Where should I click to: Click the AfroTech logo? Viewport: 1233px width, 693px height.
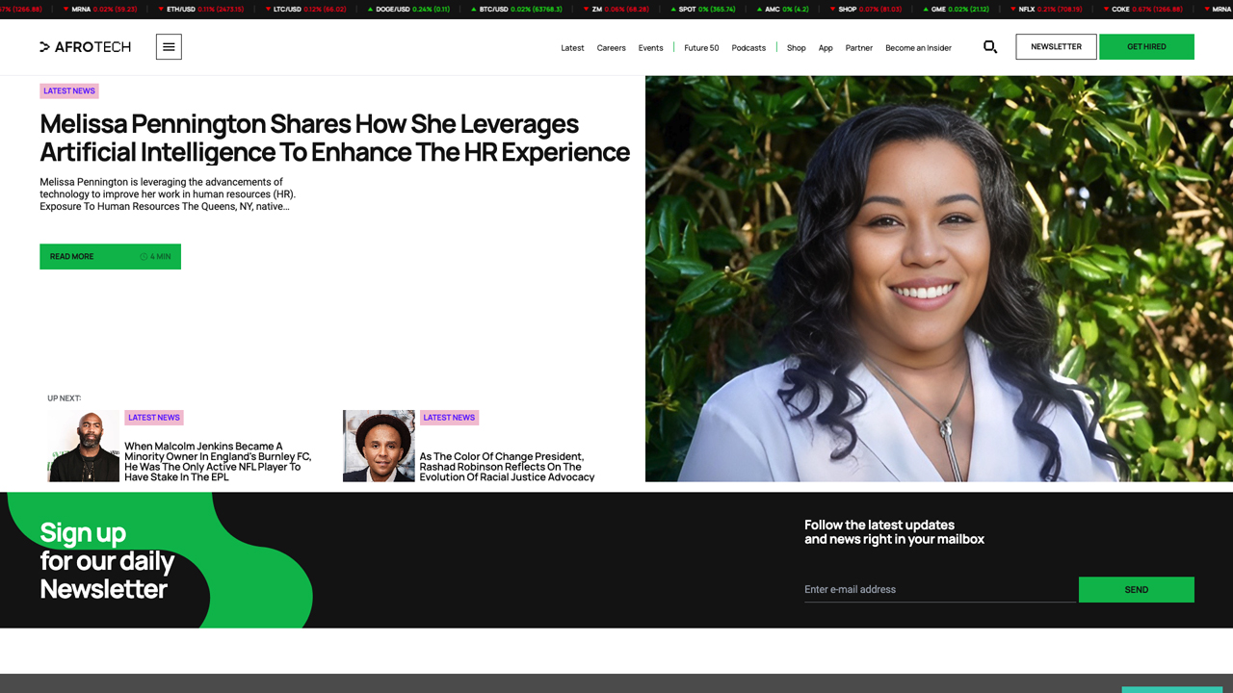[85, 47]
